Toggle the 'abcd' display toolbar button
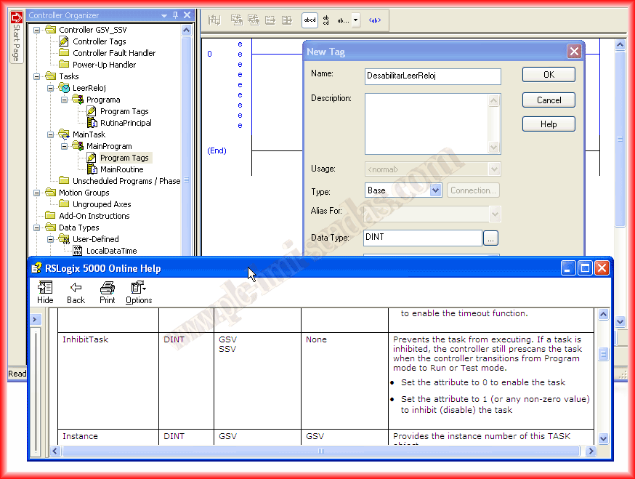 click(310, 20)
